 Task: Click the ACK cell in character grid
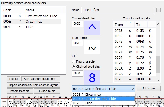coord(47,101)
